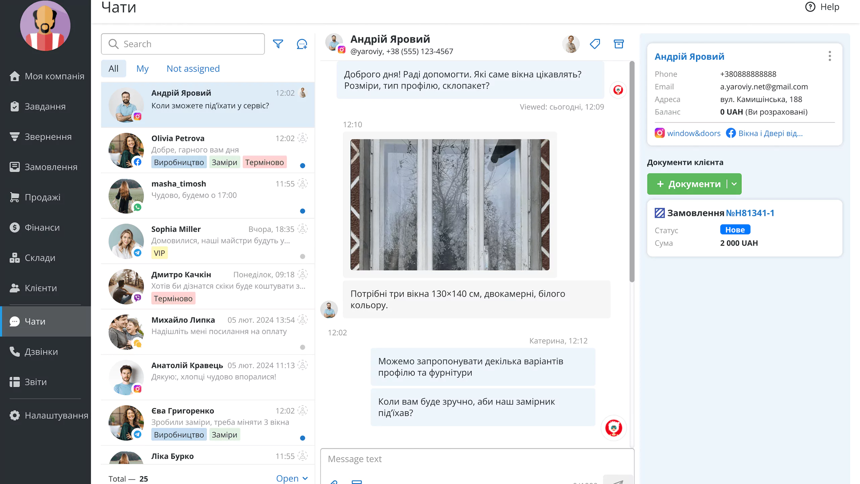Click the Instagram icon next to window&doors
Image resolution: width=860 pixels, height=484 pixels.
click(x=659, y=133)
